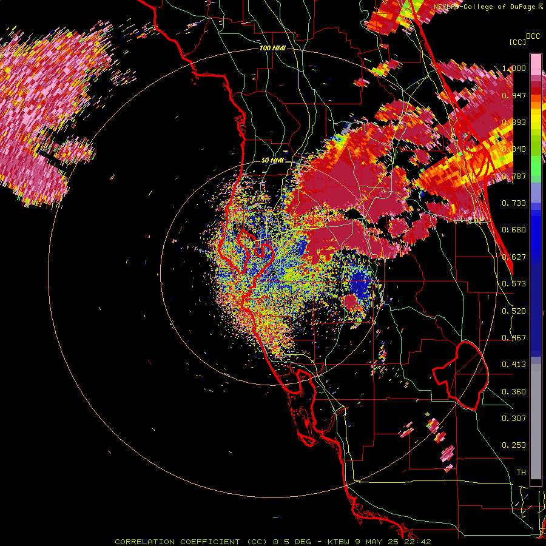Click the 0.360 scale value

pos(514,392)
